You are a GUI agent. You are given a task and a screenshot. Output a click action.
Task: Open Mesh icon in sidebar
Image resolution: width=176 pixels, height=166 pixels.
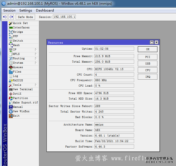(x=11, y=45)
